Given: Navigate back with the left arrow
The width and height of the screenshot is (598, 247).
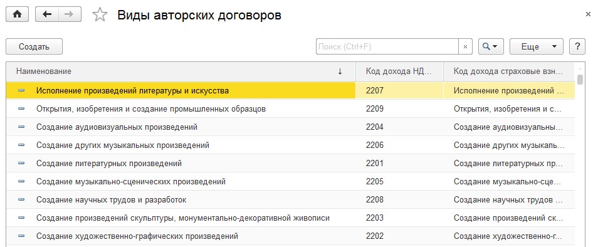Looking at the screenshot, I should tap(47, 14).
